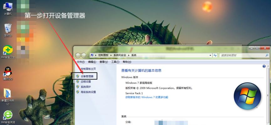Click shield icon beside 远程设置
Viewport: 271px width, 125px height.
pyautogui.click(x=78, y=82)
